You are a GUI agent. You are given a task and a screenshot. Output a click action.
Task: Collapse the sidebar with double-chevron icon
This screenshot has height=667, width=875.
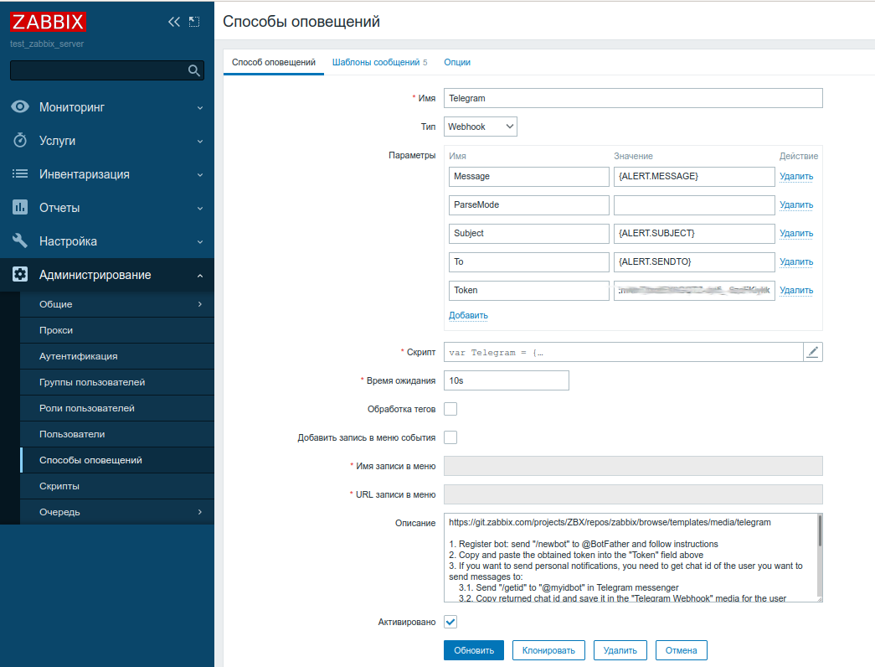tap(174, 22)
